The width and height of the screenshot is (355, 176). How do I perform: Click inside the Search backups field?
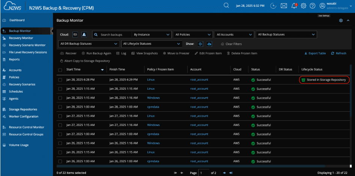pos(112,35)
